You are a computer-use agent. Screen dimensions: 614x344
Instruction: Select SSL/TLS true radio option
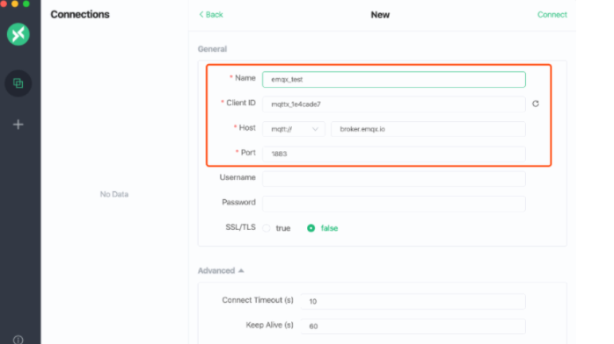pos(267,228)
